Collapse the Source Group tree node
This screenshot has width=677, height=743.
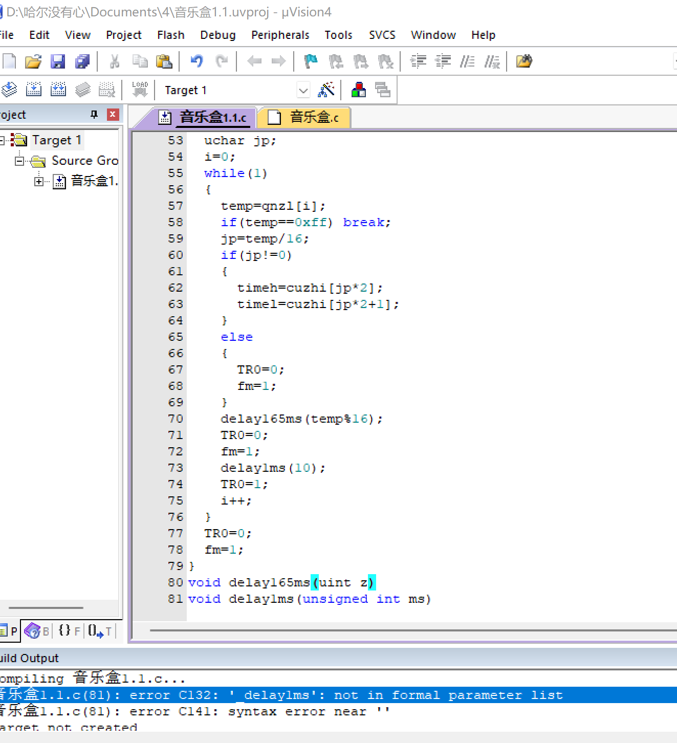point(19,161)
